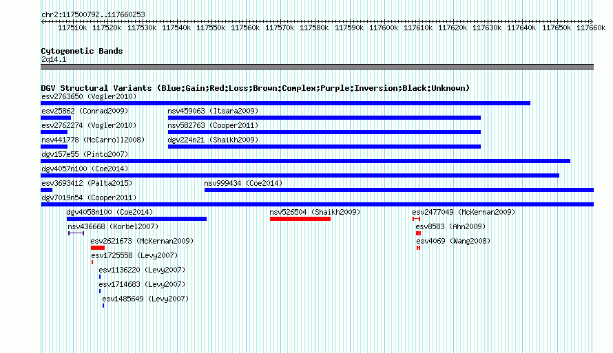Select the blue dgv157e55 gain bar
This screenshot has width=613, height=353.
click(x=305, y=161)
